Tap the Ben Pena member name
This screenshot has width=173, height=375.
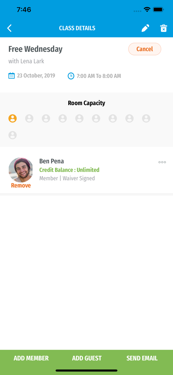[x=52, y=161]
